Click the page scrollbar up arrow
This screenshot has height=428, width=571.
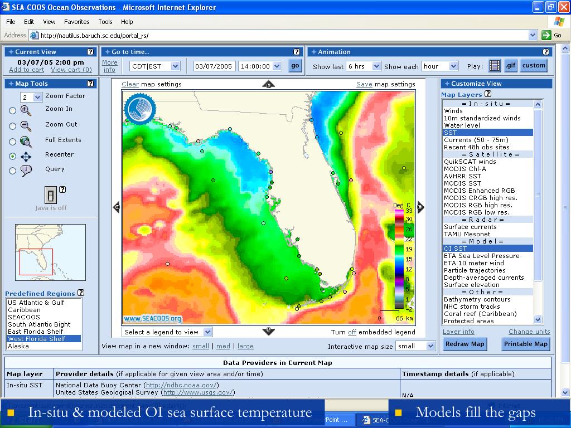565,48
